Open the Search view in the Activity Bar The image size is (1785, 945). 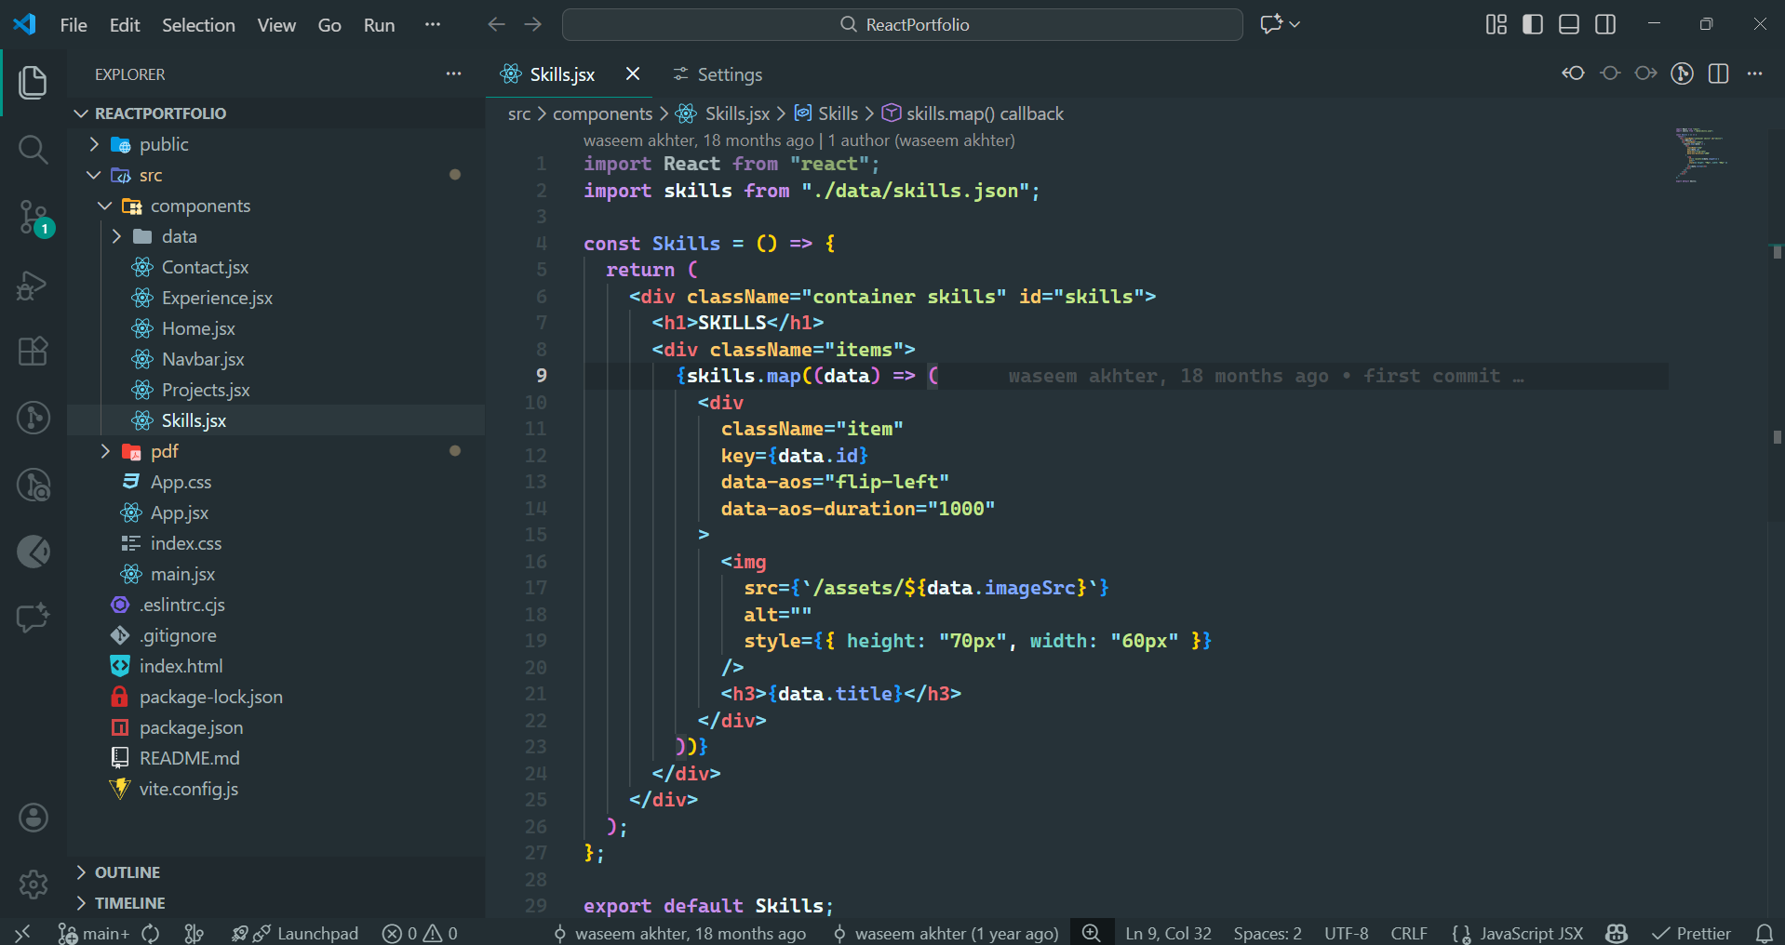[x=33, y=149]
